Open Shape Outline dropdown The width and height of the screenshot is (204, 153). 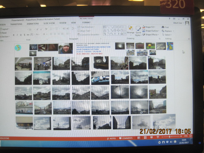[x=150, y=31]
